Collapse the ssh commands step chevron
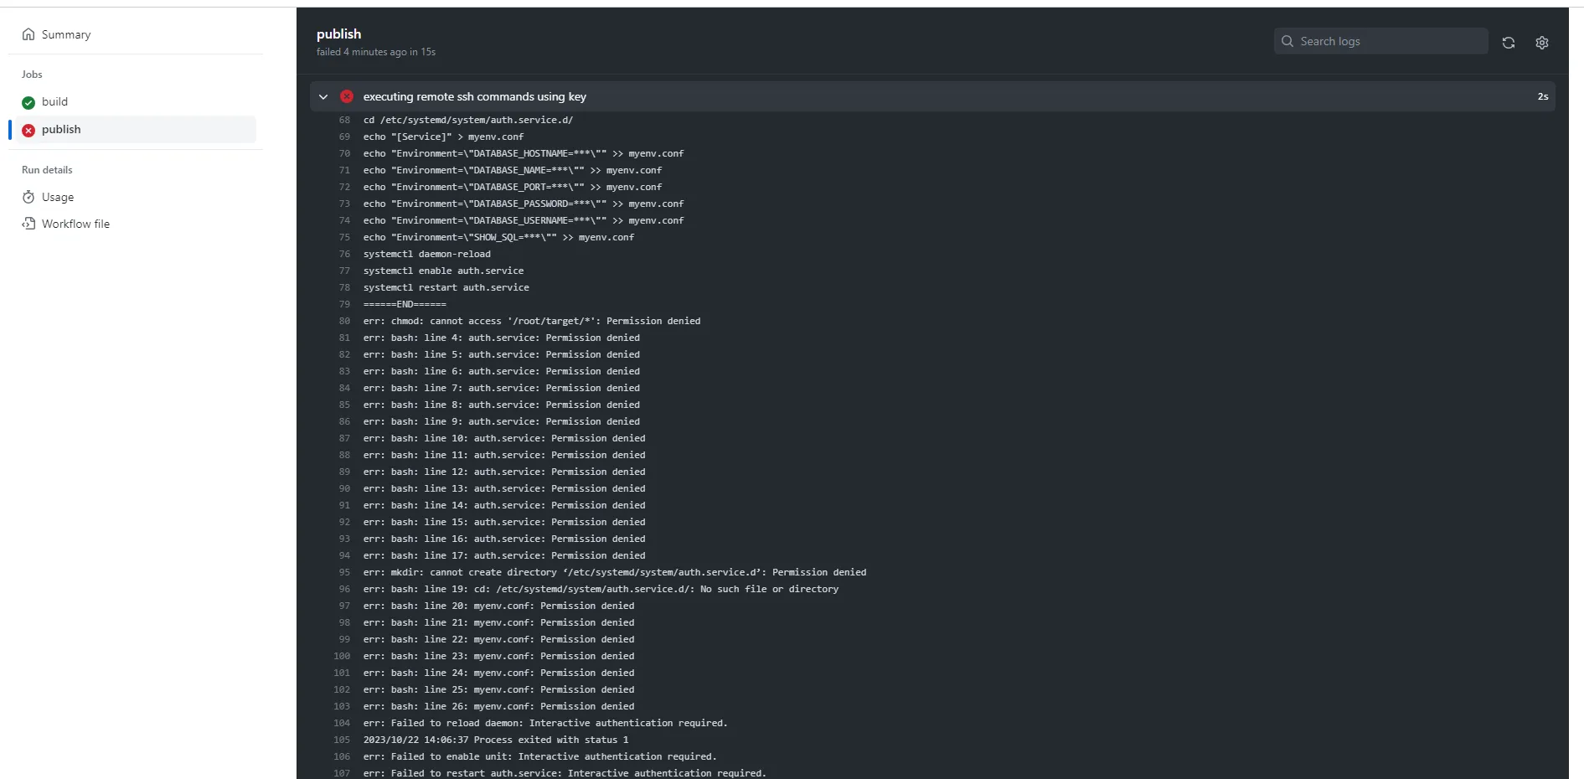Screen dimensions: 1584x779 (323, 96)
